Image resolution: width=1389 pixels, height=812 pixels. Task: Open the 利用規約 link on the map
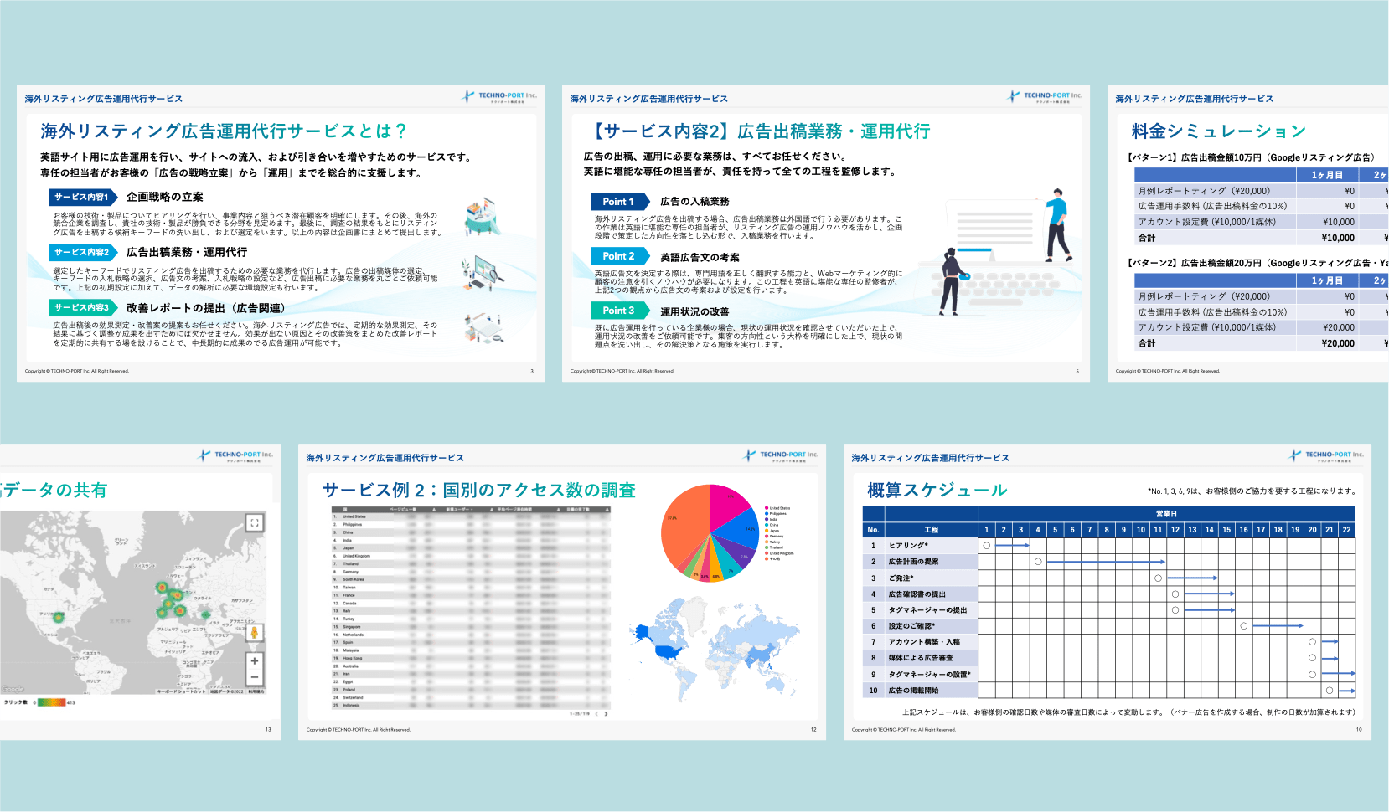pos(256,691)
